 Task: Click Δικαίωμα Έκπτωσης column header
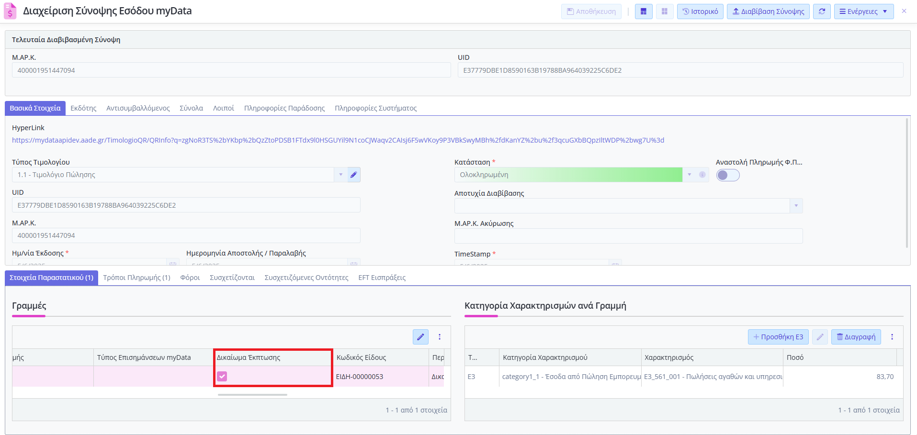point(273,357)
